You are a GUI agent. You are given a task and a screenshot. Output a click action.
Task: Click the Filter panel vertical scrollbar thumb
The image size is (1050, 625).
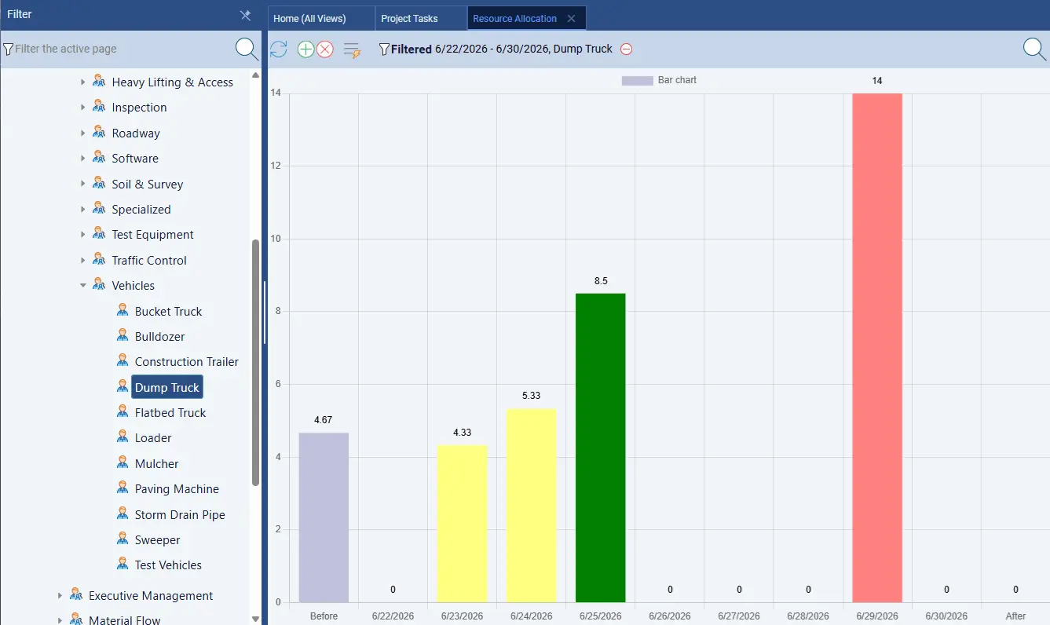[x=255, y=363]
